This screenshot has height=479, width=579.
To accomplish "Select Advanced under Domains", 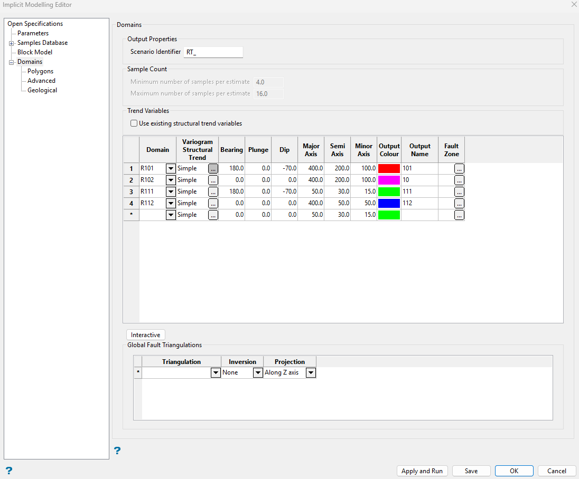I will click(41, 81).
